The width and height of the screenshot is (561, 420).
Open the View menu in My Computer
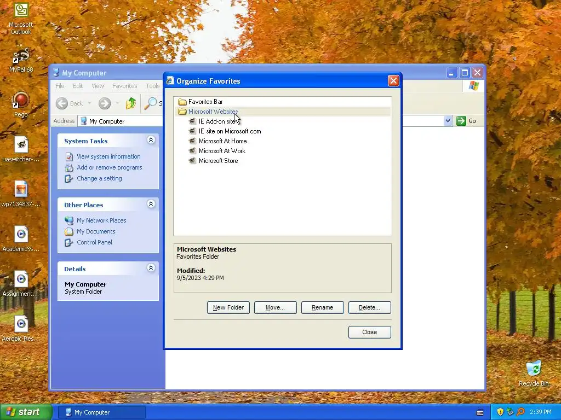[x=98, y=86]
